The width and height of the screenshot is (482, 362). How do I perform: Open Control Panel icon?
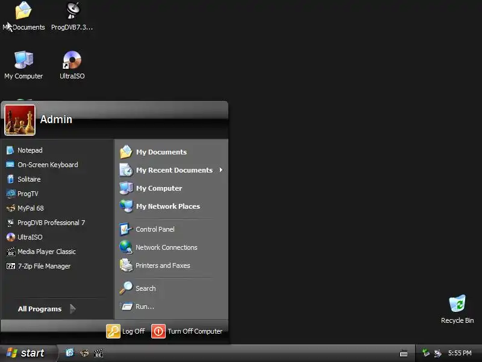coord(126,229)
